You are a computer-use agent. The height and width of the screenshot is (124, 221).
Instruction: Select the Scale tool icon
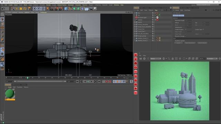point(21,9)
